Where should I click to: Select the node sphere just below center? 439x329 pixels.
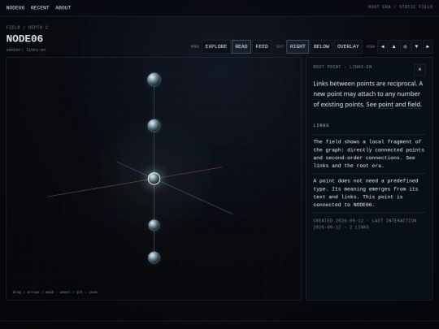point(154,225)
